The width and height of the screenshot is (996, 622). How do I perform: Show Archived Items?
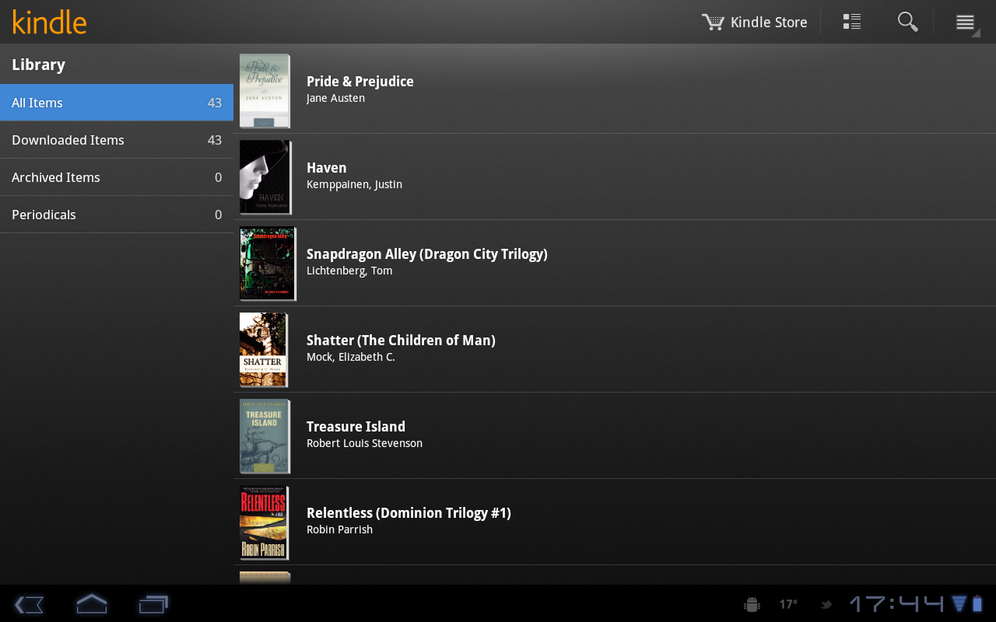click(x=117, y=177)
